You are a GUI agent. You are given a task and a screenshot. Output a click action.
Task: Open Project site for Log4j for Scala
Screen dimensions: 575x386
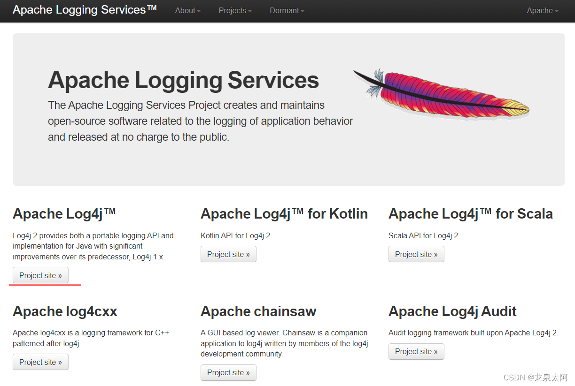coord(416,254)
